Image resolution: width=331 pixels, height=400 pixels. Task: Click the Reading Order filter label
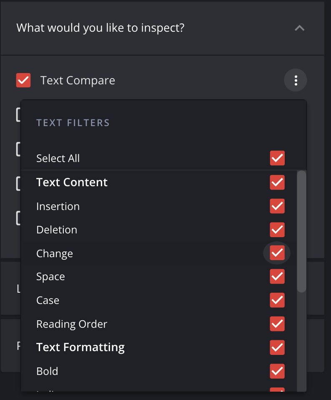(71, 324)
